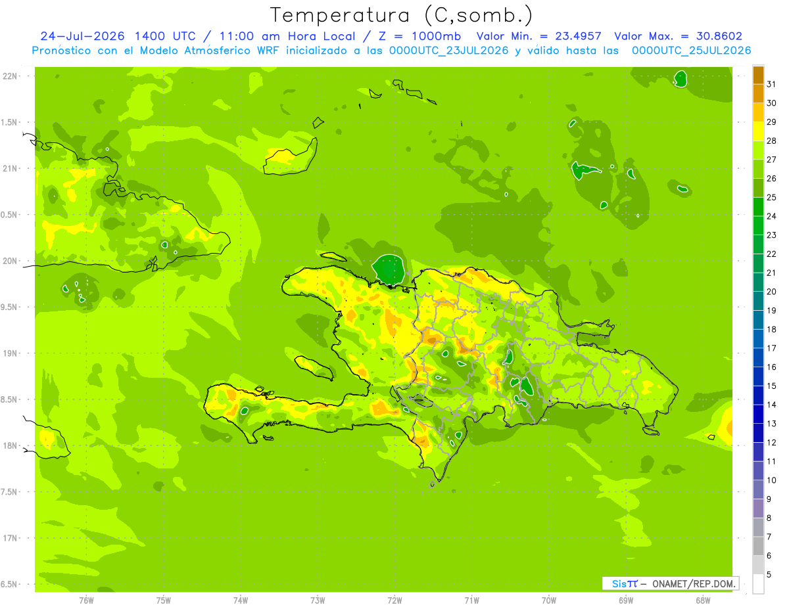This screenshot has width=789, height=609.
Task: Select "Valor Max. = 30.8602" text
Action: tap(678, 36)
